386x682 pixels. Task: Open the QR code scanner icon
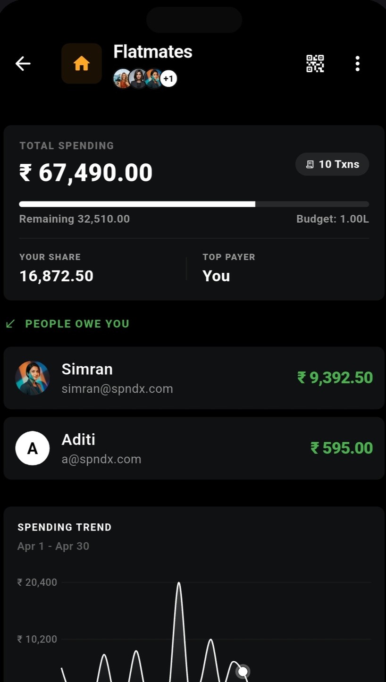click(315, 63)
